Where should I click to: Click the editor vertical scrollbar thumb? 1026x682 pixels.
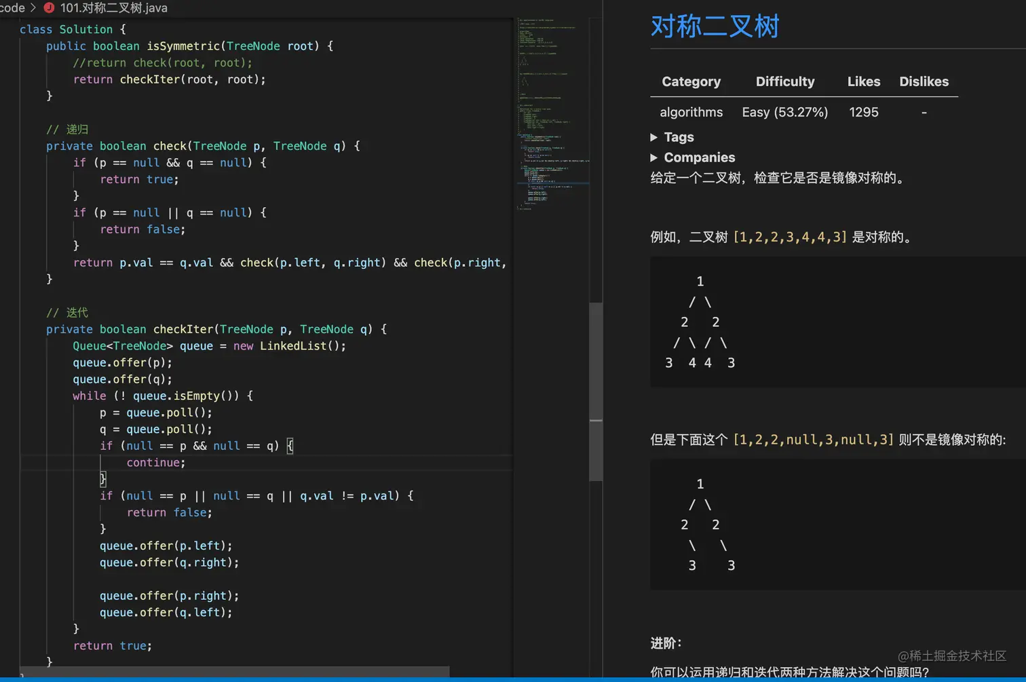[x=596, y=392]
